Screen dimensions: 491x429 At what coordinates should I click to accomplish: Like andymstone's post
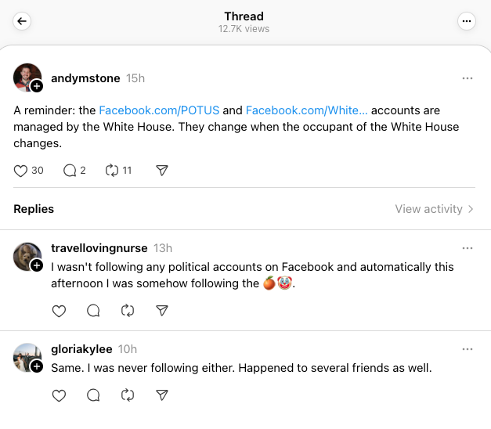pos(21,170)
